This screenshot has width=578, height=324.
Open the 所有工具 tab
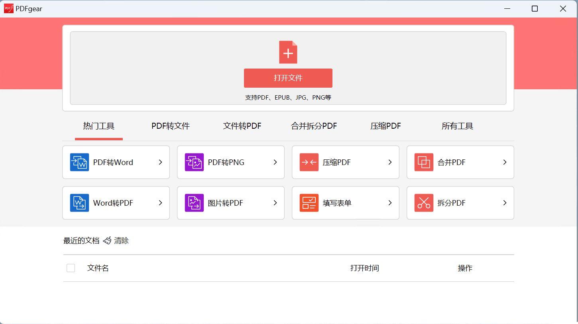[x=457, y=126]
